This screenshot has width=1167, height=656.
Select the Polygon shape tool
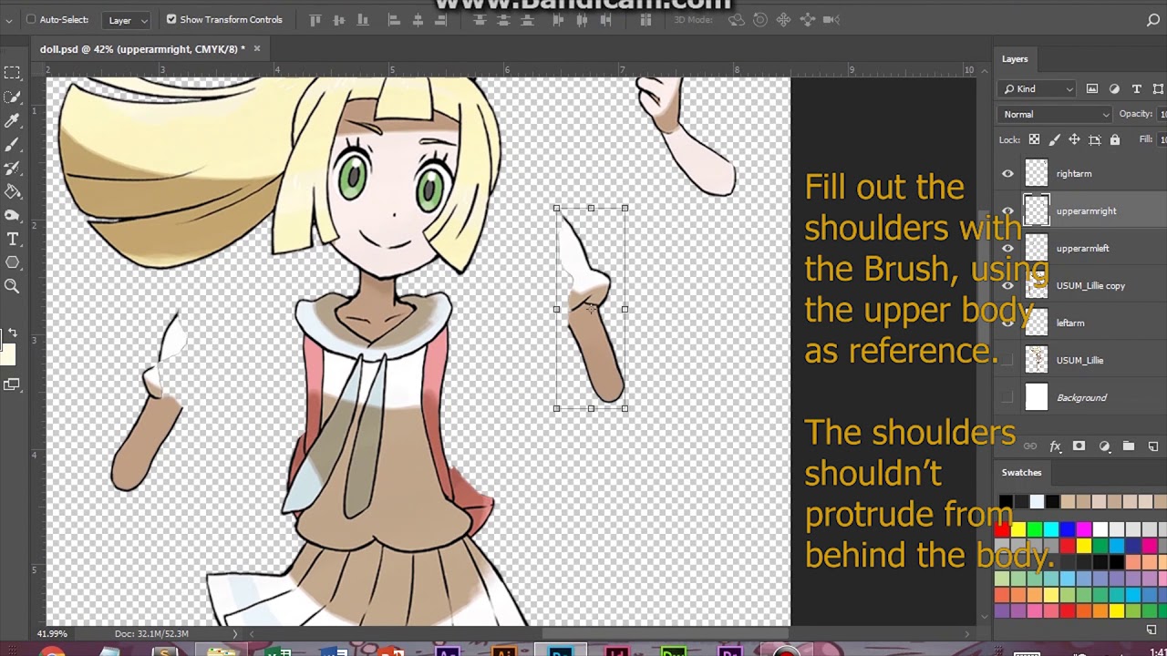[12, 262]
